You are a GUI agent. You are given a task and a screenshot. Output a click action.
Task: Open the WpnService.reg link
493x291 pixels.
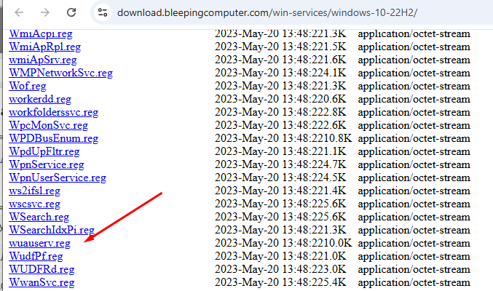(47, 164)
